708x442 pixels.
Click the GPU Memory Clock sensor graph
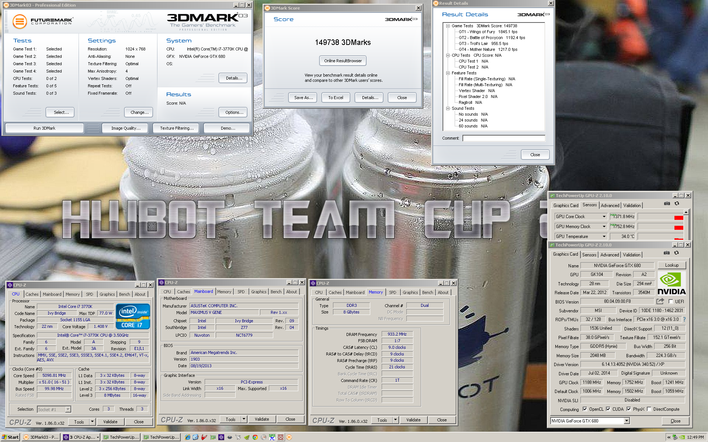pyautogui.click(x=660, y=227)
